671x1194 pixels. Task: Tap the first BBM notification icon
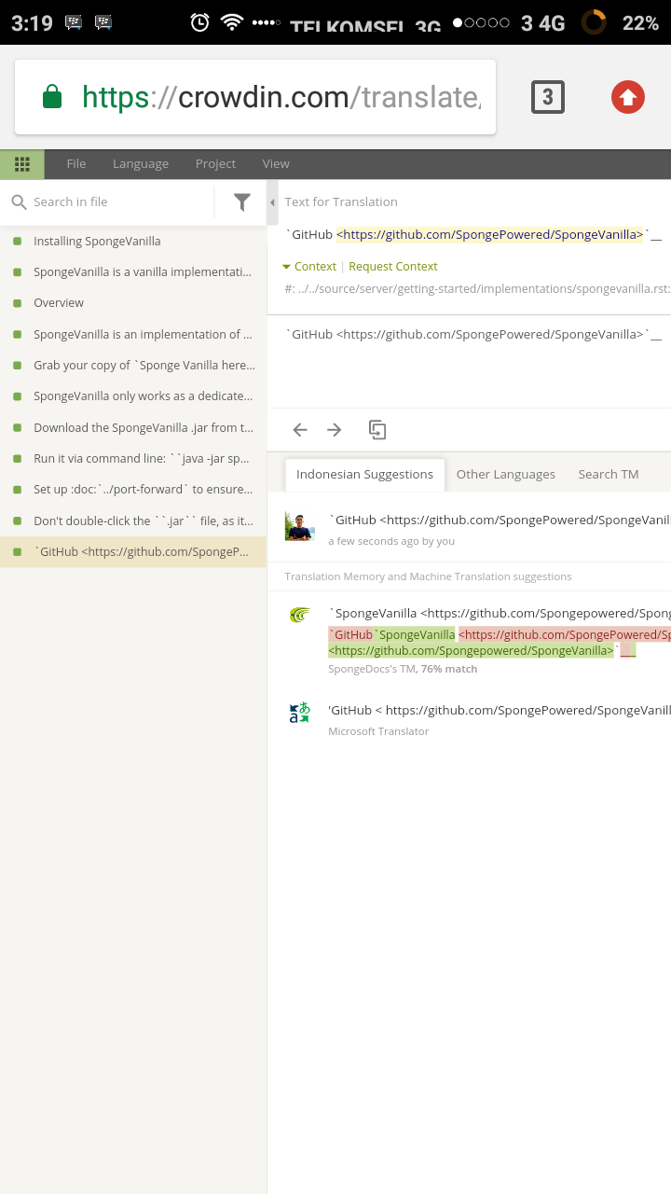tap(75, 22)
